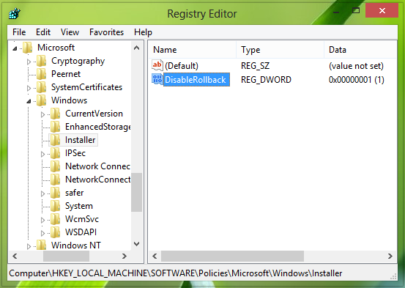Click tree pane vertical scrollbar thumb
Viewport: 405px width, 288px height.
click(137, 192)
